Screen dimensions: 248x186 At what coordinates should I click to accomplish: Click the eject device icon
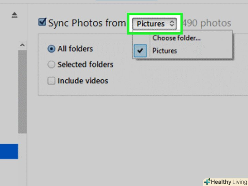[15, 15]
